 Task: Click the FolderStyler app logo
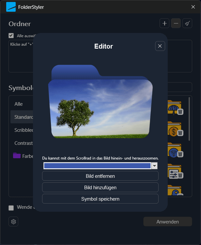[11, 7]
